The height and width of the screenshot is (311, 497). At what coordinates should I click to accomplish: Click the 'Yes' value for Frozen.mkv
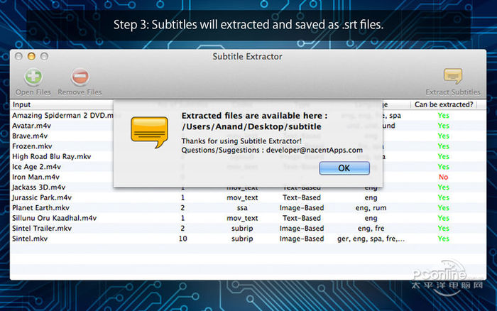coord(443,146)
